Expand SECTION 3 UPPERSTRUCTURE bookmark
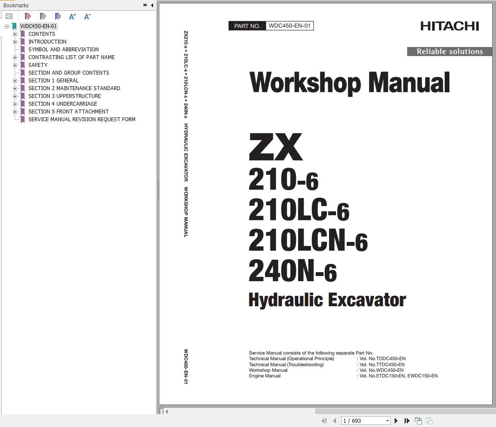The height and width of the screenshot is (427, 496). pyautogui.click(x=15, y=96)
